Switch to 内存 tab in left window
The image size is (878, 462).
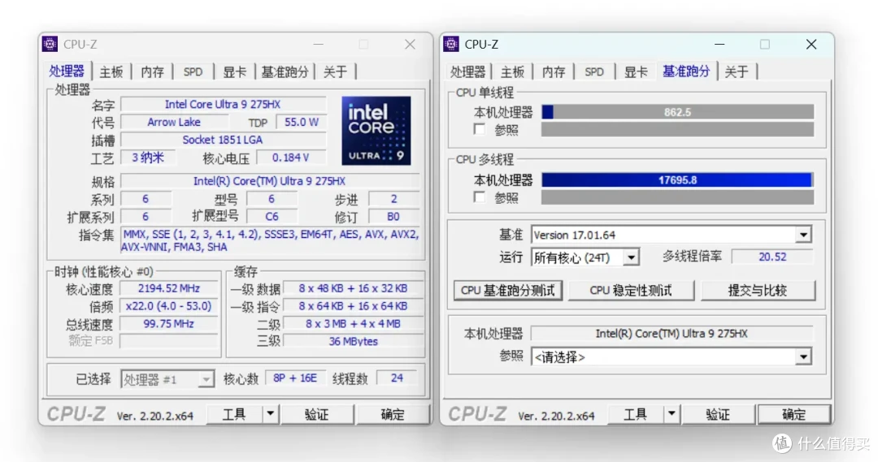click(x=152, y=72)
